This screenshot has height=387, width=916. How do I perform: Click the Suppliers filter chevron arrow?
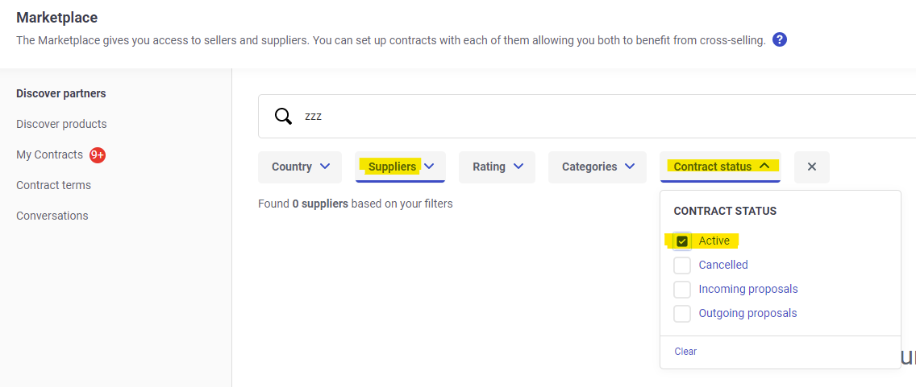click(x=429, y=167)
